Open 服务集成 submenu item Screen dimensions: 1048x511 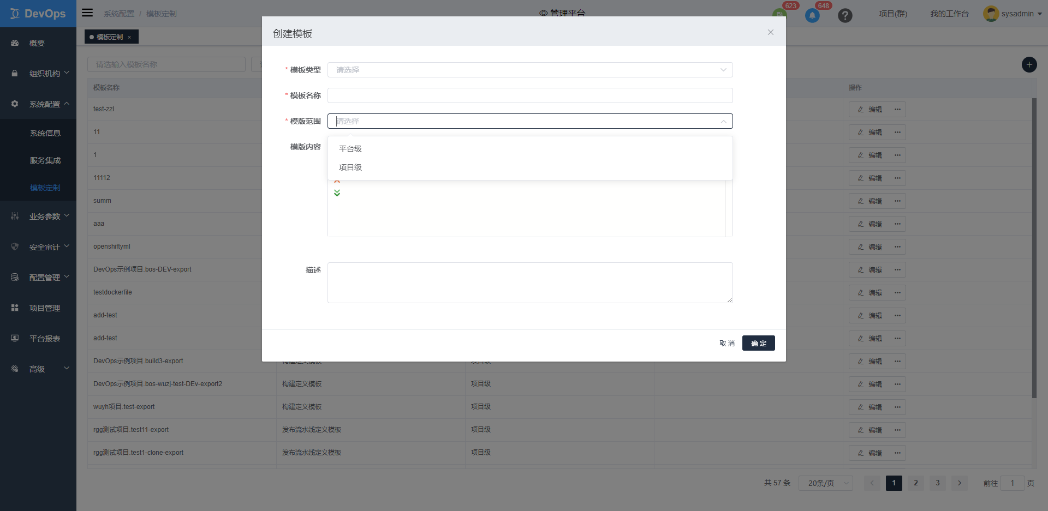(x=45, y=160)
